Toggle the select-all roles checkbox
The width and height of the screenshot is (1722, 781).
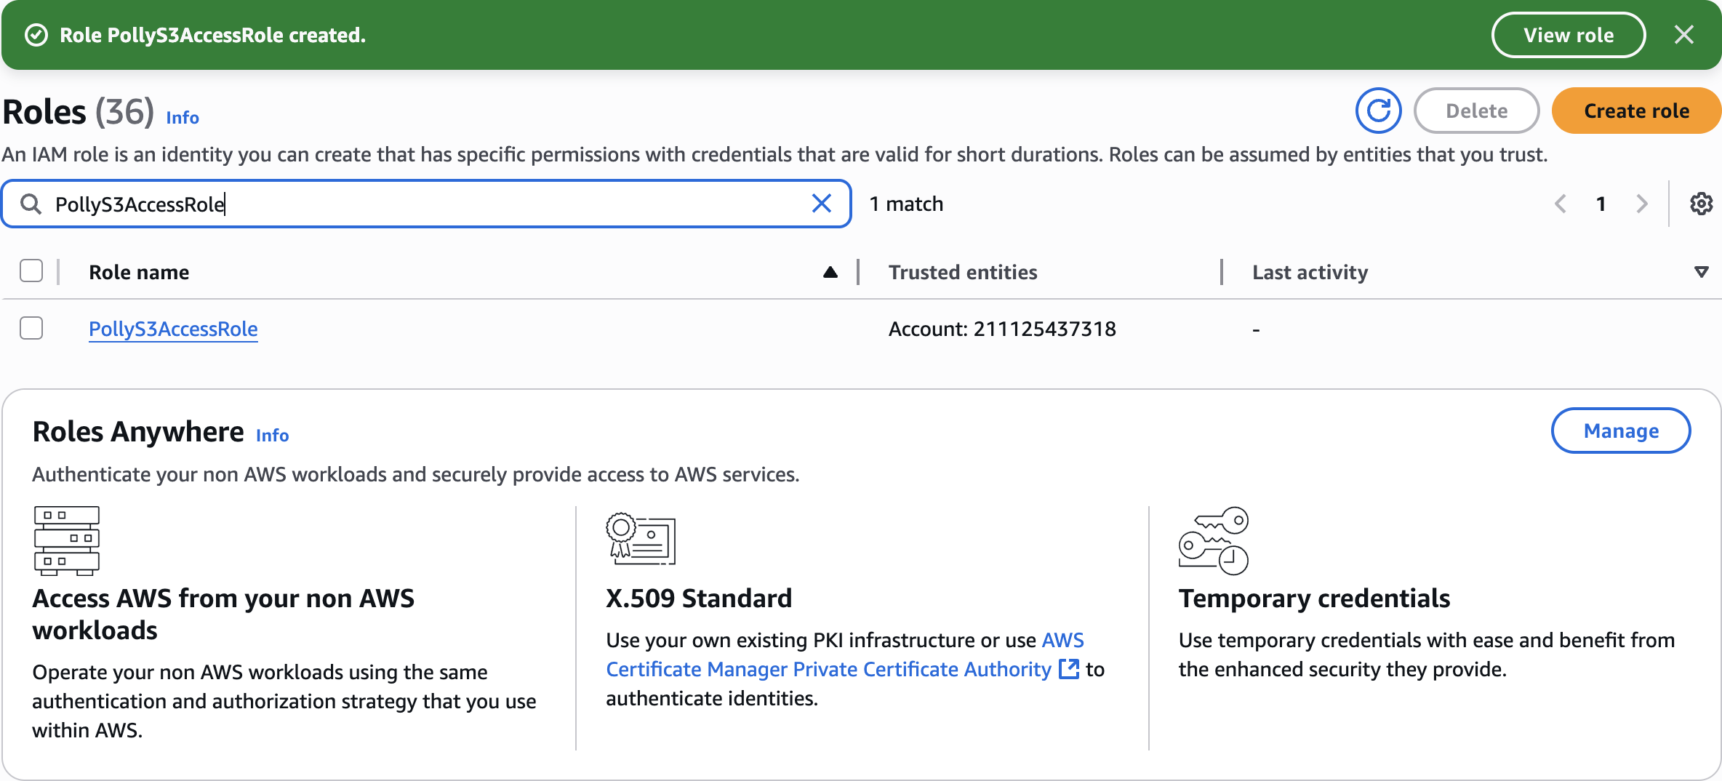tap(31, 271)
